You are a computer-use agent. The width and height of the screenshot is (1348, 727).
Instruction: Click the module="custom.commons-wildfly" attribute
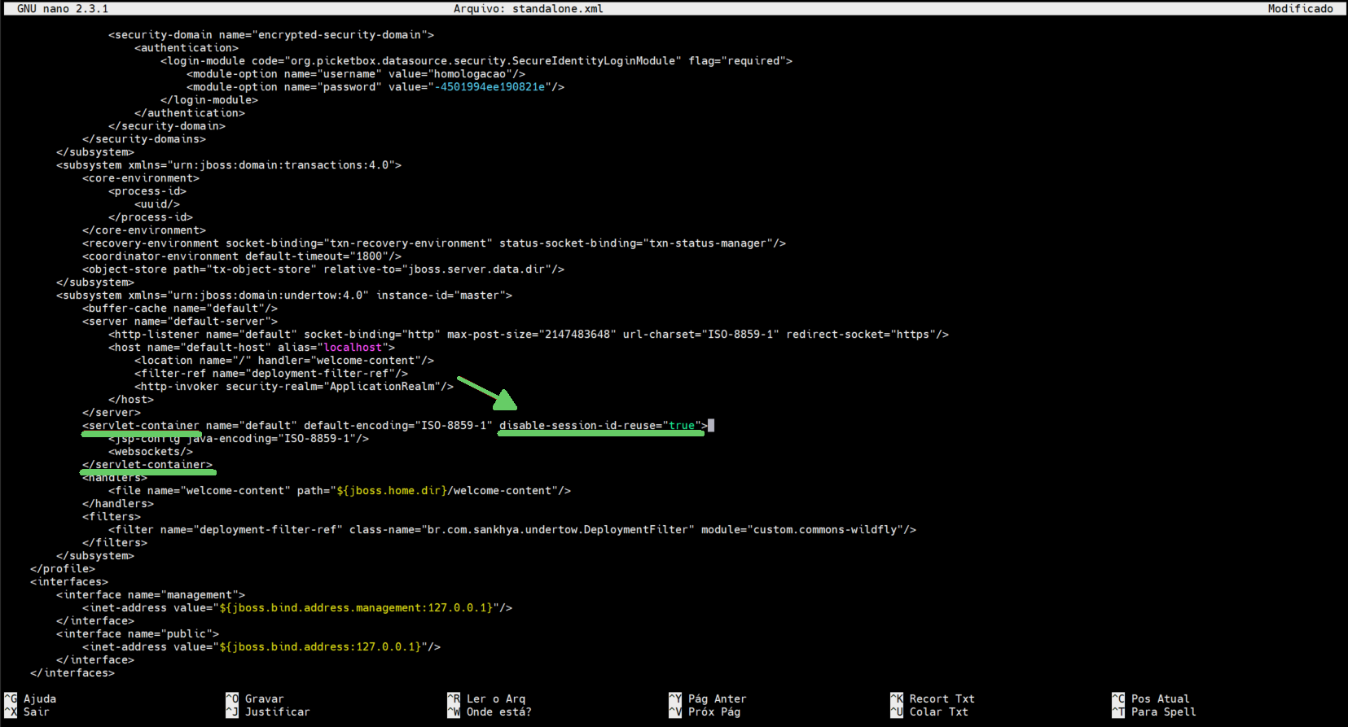tap(802, 530)
